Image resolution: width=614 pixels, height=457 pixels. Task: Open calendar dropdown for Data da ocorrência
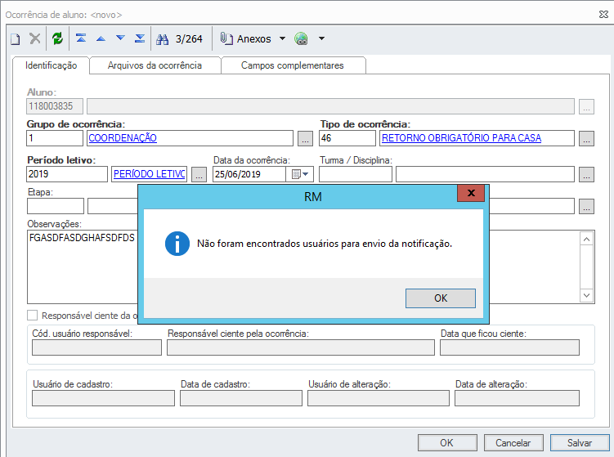(x=300, y=174)
